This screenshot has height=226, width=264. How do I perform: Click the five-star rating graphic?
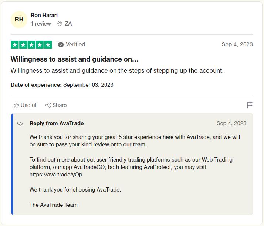(31, 45)
